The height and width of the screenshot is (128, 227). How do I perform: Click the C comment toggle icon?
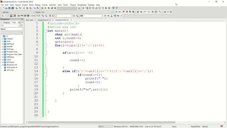(x=53, y=16)
